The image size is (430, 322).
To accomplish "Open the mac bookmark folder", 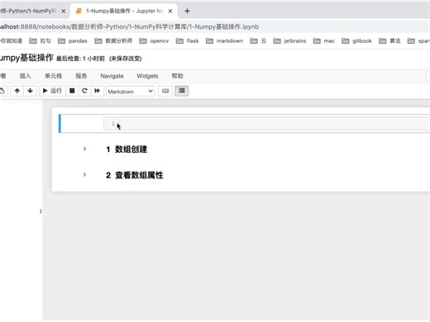I will click(x=324, y=41).
